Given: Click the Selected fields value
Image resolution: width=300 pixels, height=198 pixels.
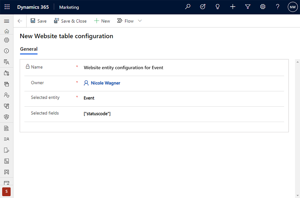Looking at the screenshot, I should tap(97, 114).
